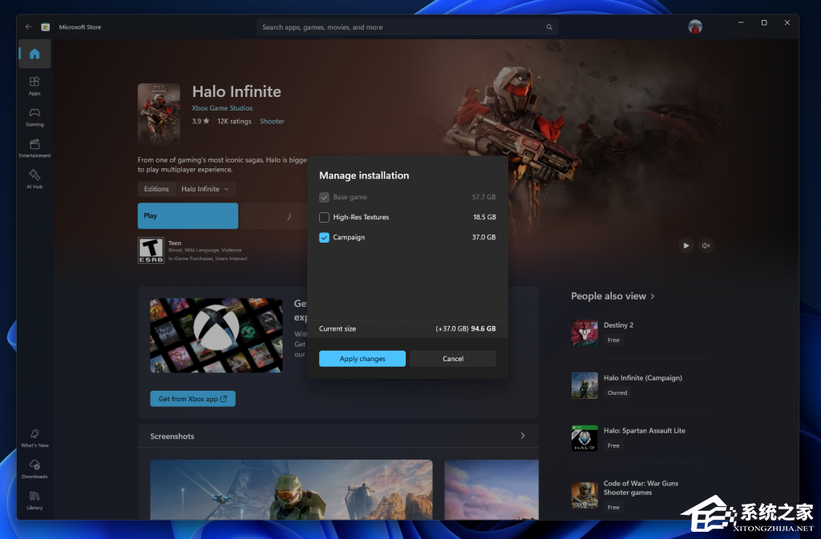The height and width of the screenshot is (539, 821).
Task: Click Get from Xbox app button
Action: tap(192, 398)
